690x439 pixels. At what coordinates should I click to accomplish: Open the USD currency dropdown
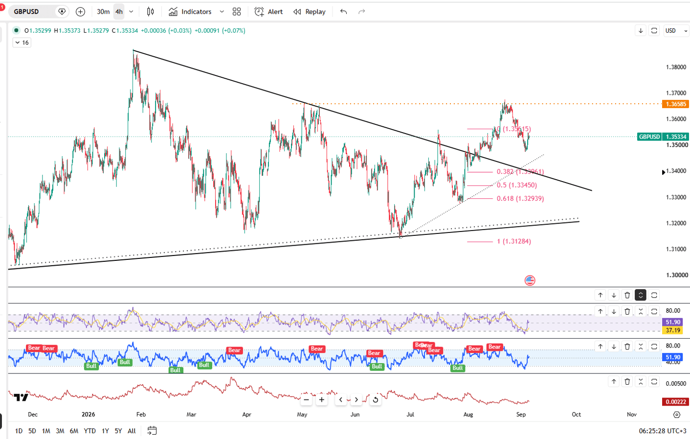tap(676, 30)
